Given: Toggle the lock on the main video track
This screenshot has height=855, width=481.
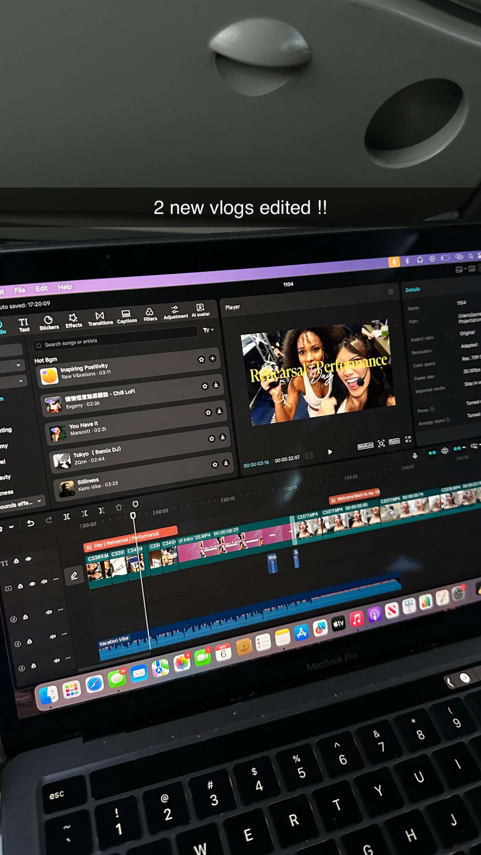Looking at the screenshot, I should pos(21,586).
